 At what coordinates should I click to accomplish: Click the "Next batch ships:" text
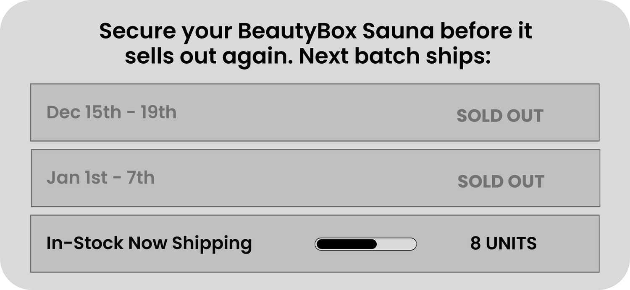point(395,56)
